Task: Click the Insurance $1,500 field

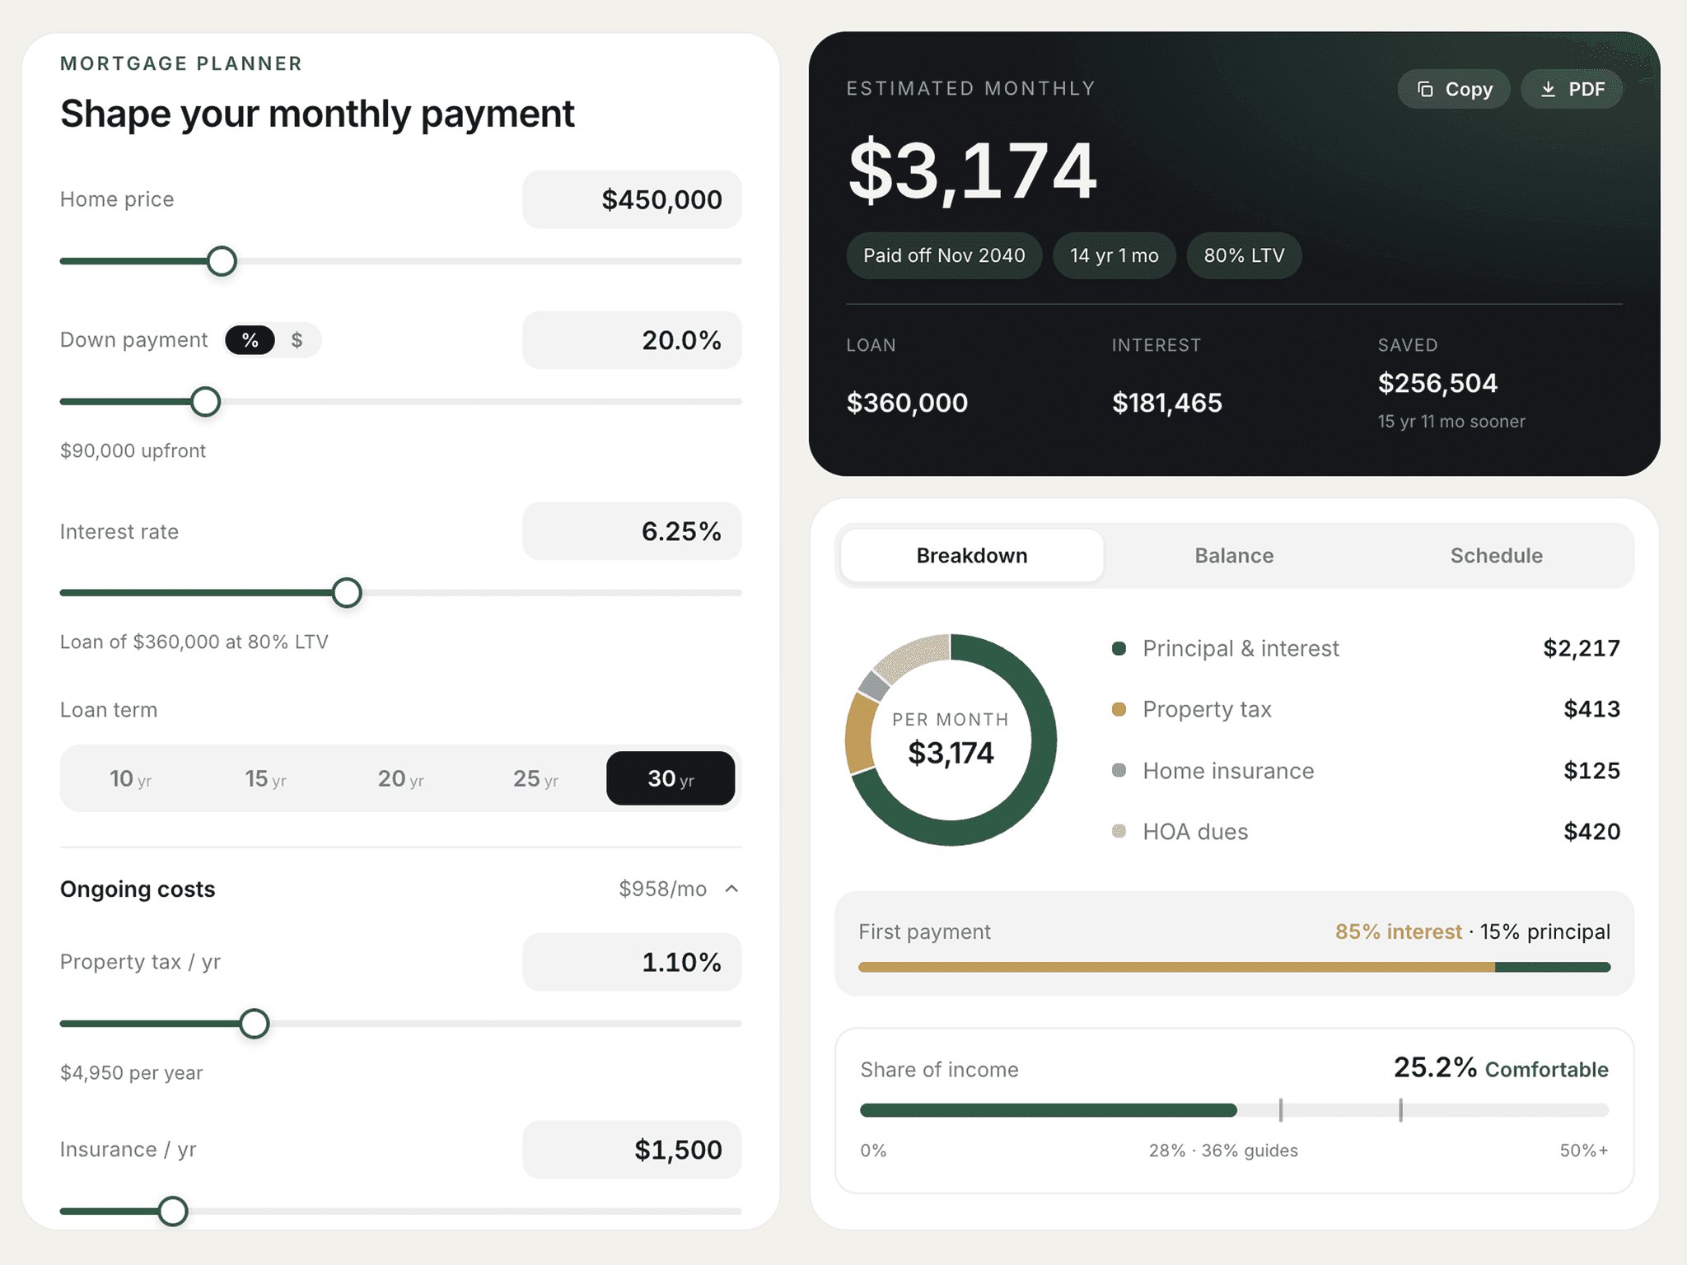Action: pos(632,1150)
